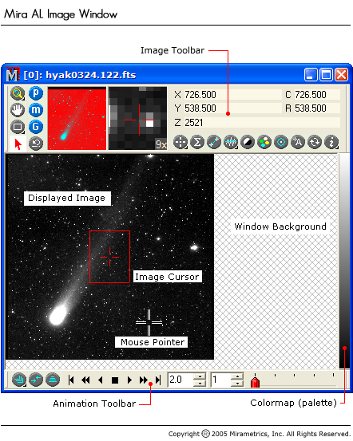The image size is (353, 441).
Task: Play the animation forward
Action: [x=129, y=380]
